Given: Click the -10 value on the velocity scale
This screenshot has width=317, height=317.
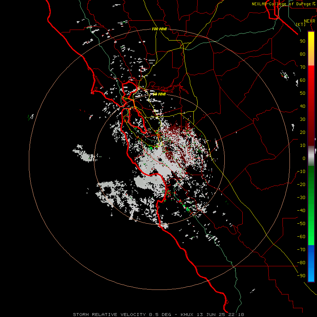Looking at the screenshot, I should [301, 172].
